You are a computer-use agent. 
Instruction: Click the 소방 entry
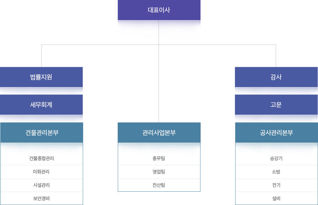click(x=276, y=172)
